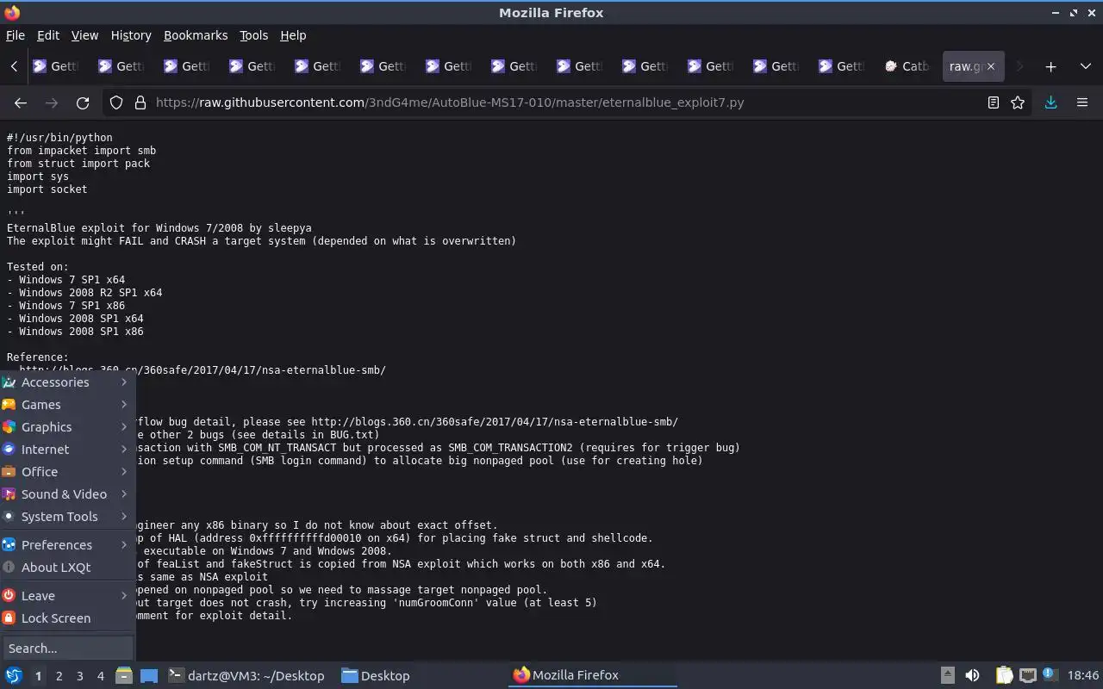
Task: Open the clipboard manager tray icon
Action: (x=1004, y=675)
